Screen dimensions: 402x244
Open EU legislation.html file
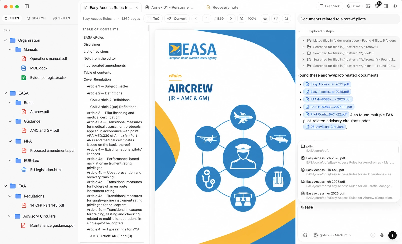pos(46,170)
